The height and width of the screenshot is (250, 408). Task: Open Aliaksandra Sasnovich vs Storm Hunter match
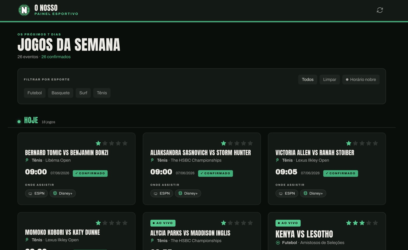coord(201,153)
